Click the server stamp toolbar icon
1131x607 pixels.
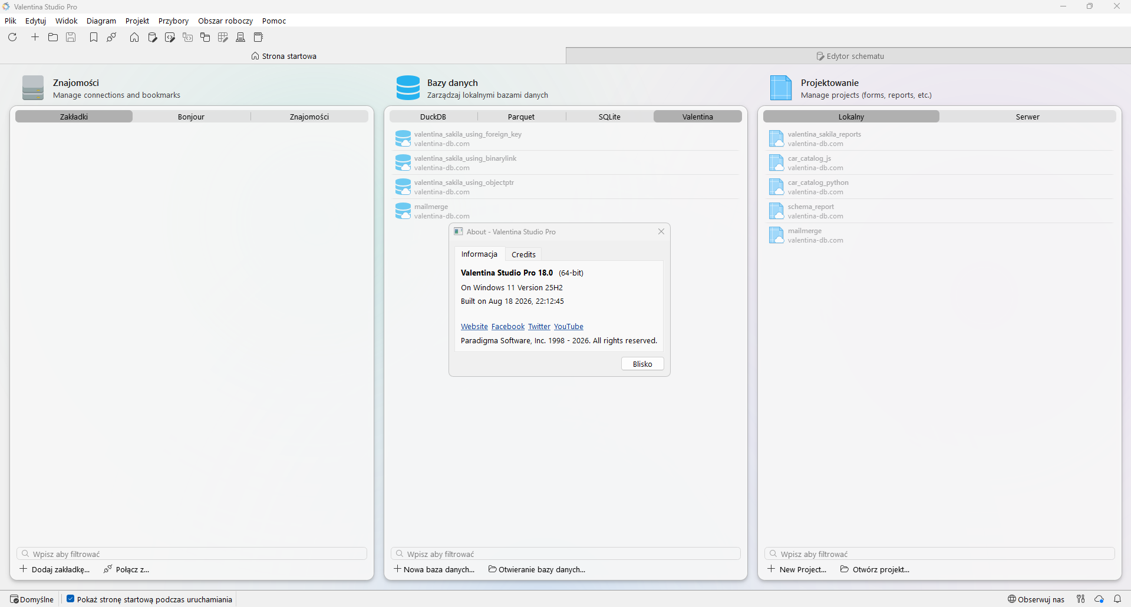240,37
